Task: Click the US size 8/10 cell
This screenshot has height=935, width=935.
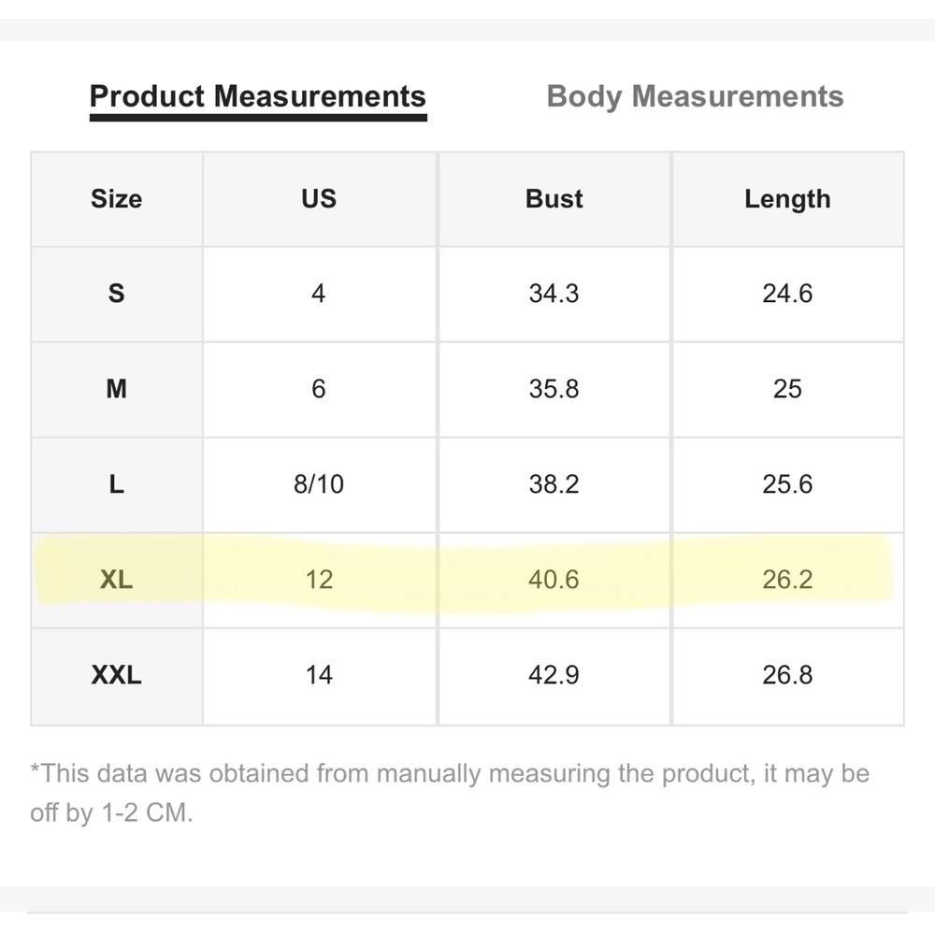Action: [319, 484]
